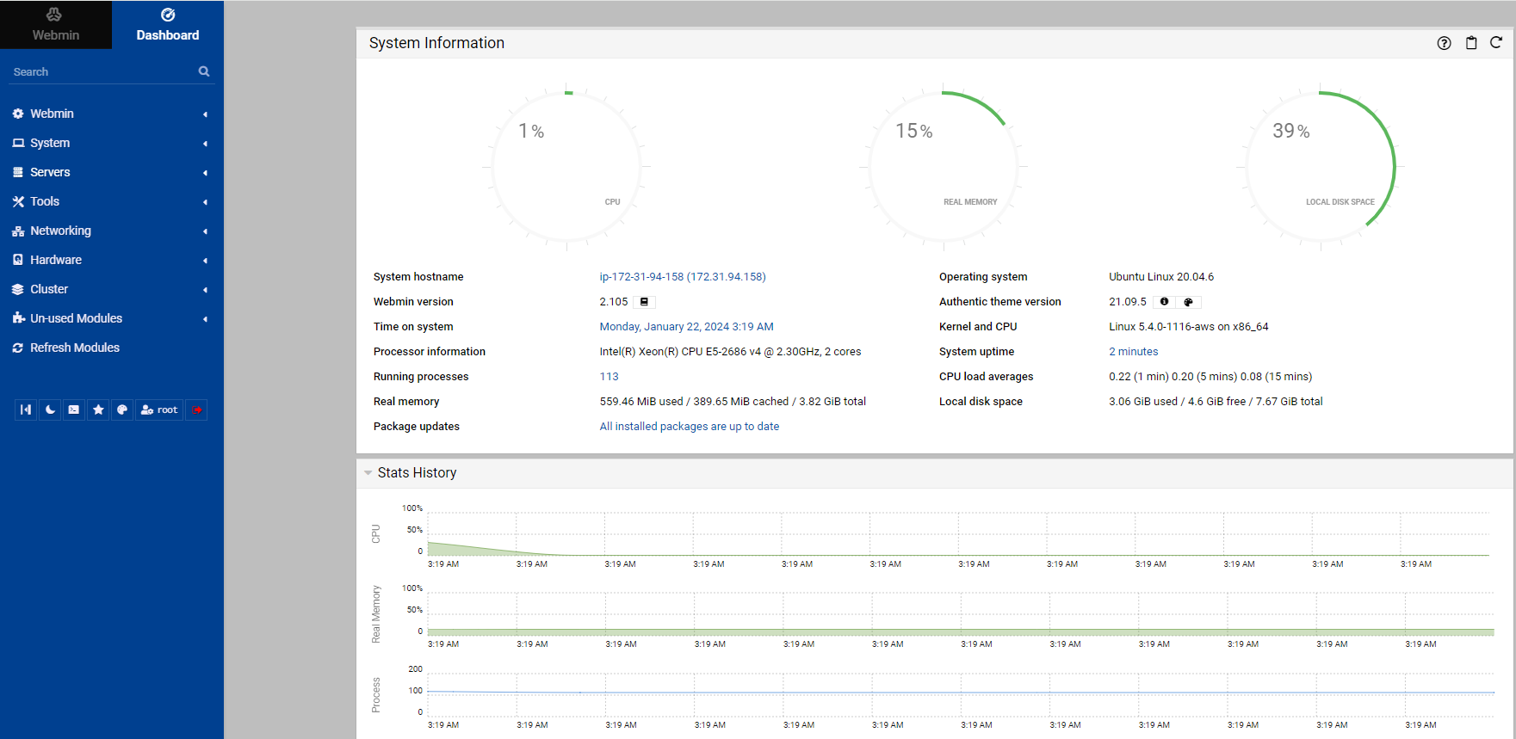Click the server stack icon beside Servers
Viewport: 1516px width, 739px height.
click(x=18, y=172)
